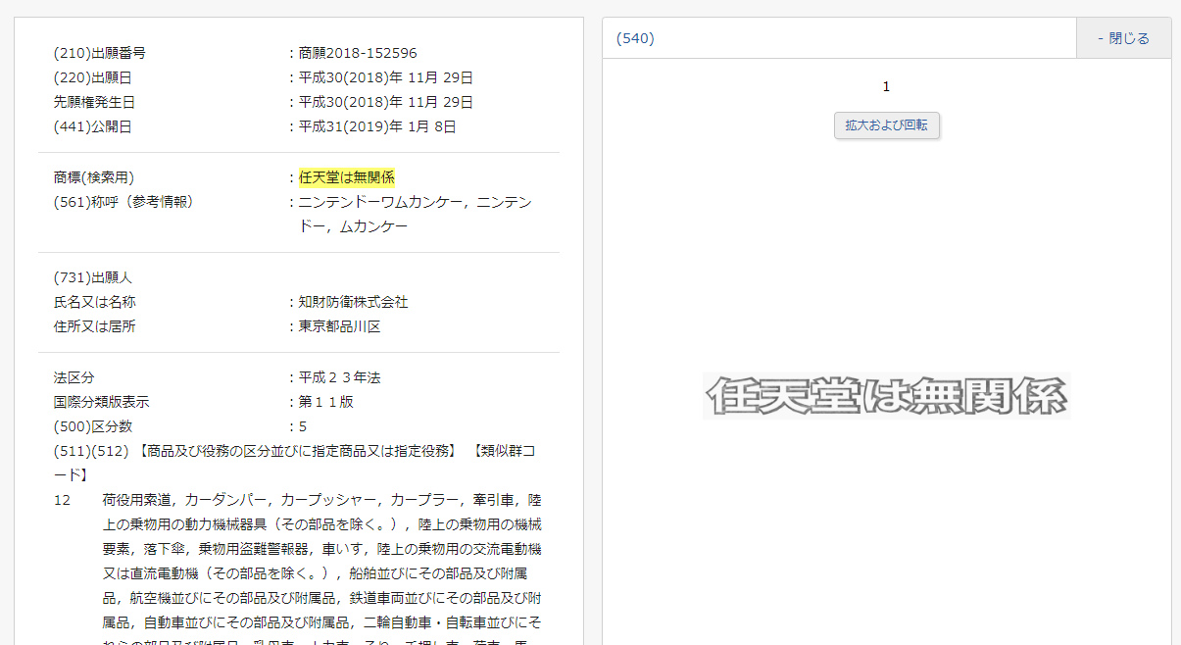
Task: Select the (511)(512) goods and services heading
Action: (294, 463)
